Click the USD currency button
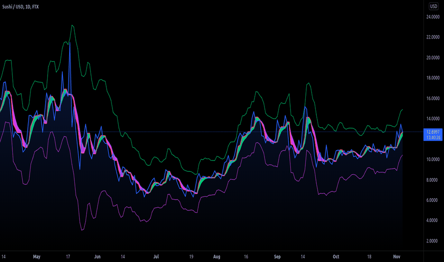The image size is (444, 262). [434, 6]
